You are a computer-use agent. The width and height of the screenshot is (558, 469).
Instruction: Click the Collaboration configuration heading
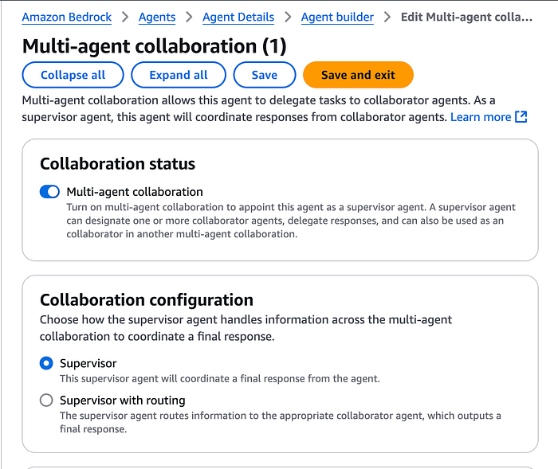coord(147,300)
